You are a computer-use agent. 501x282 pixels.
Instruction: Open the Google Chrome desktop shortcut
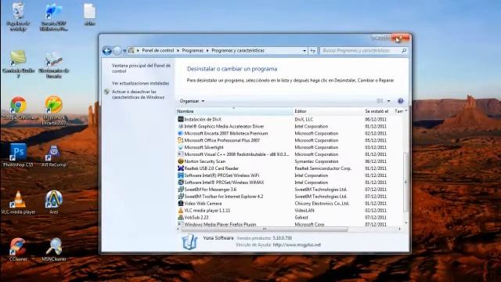pos(18,108)
